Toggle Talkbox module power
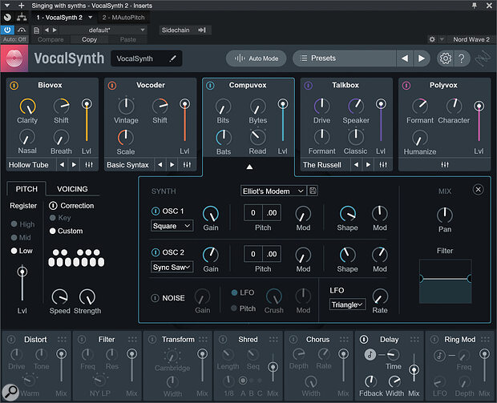This screenshot has height=403, width=497. pyautogui.click(x=308, y=85)
